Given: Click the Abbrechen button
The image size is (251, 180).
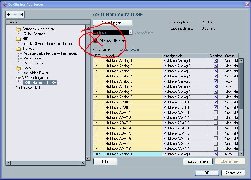Looking at the screenshot, I should [233, 173].
